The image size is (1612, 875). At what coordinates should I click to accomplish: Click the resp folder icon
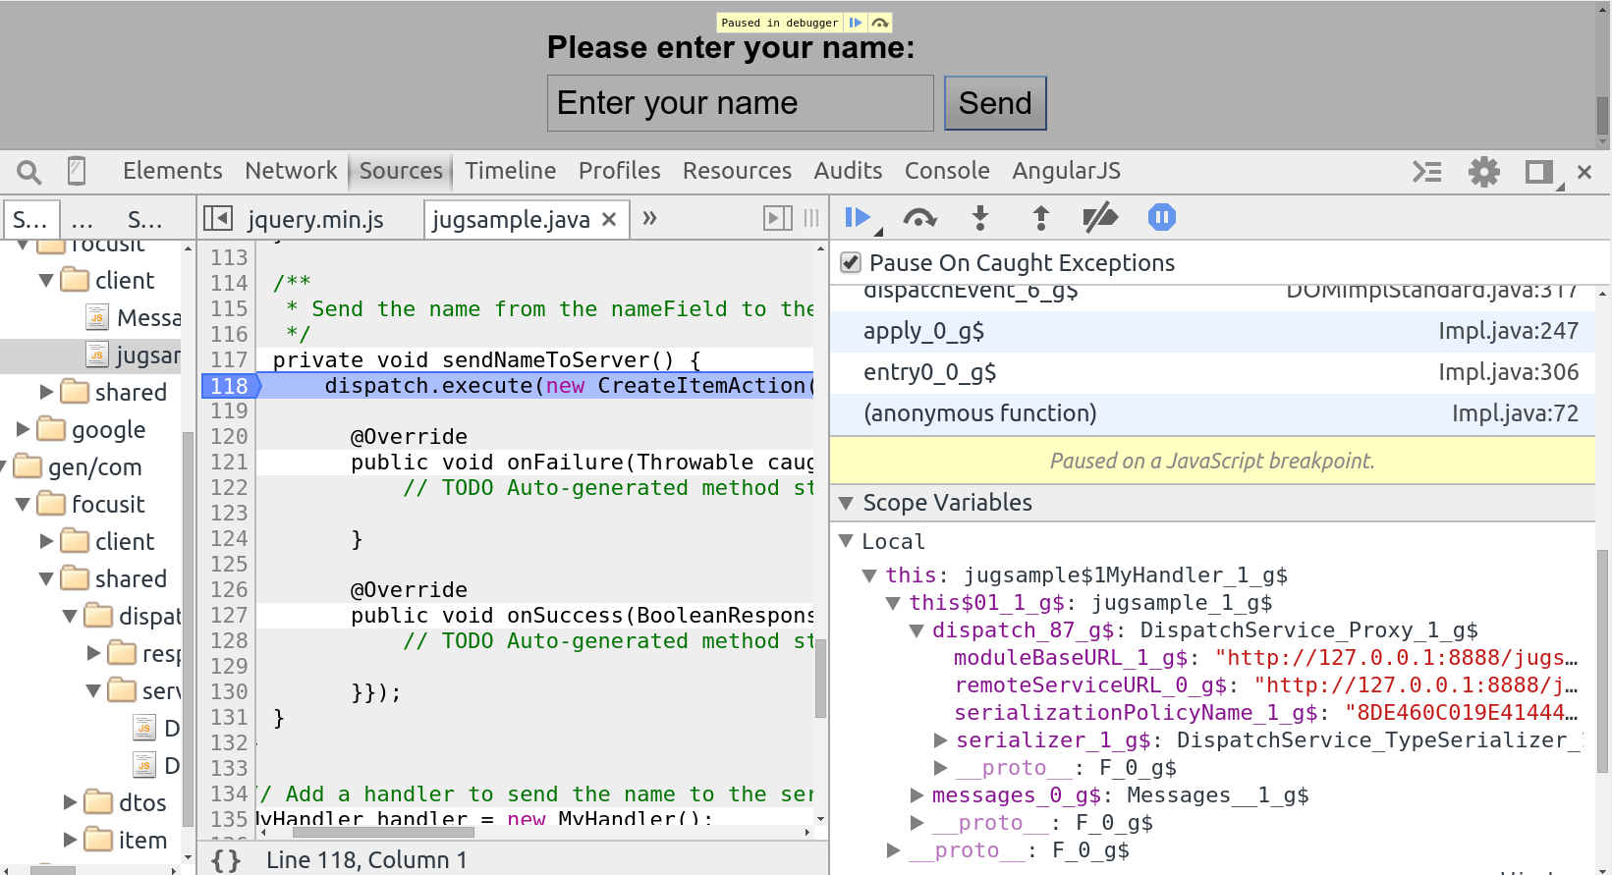tap(122, 653)
